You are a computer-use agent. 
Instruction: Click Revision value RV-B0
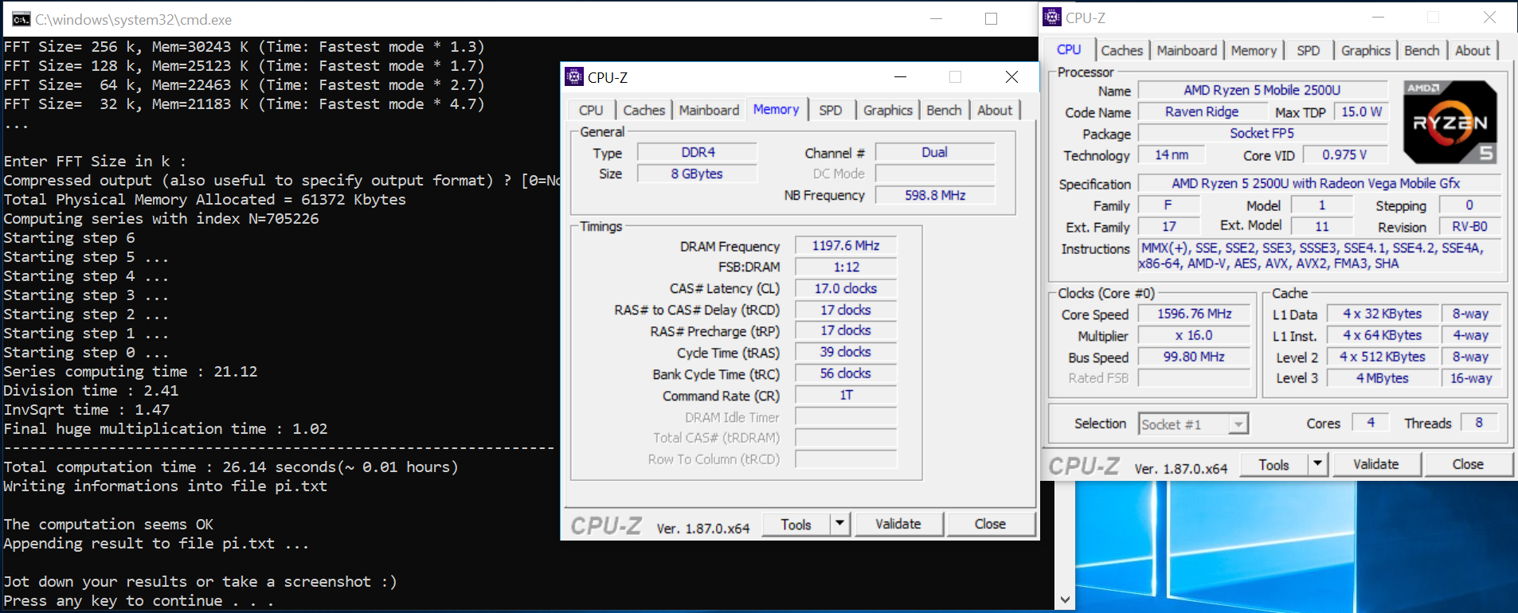click(1469, 227)
